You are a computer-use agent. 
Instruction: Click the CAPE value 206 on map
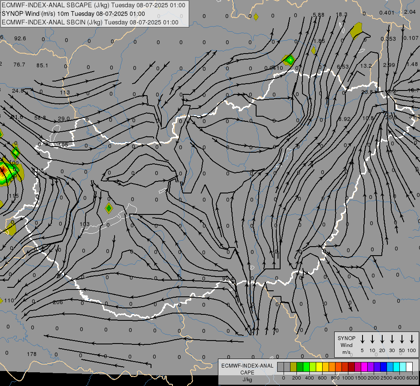pyautogui.click(x=58, y=302)
